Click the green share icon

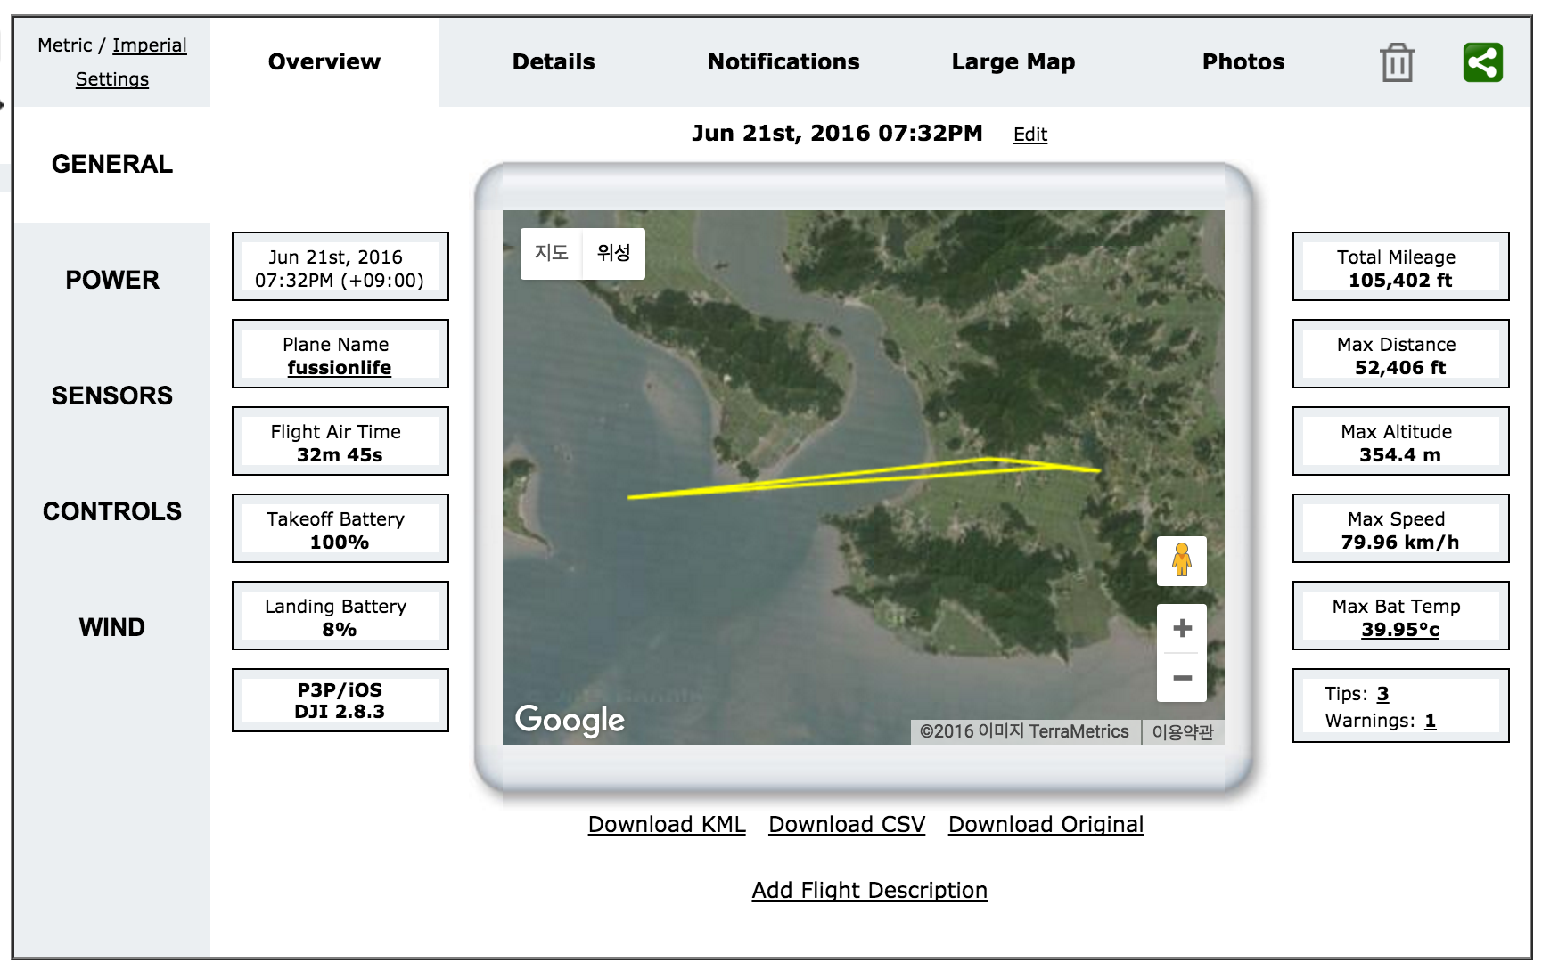[1482, 62]
